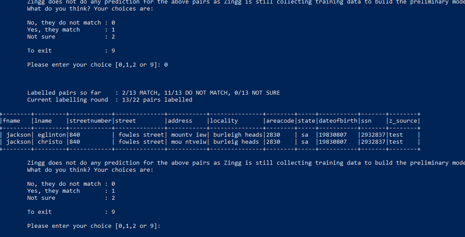
Task: Select the "address" column header
Action: [180, 121]
